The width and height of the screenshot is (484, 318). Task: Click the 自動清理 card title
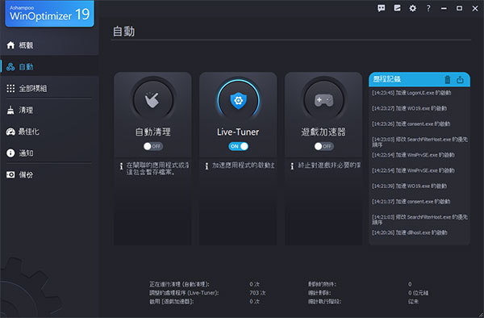tap(153, 132)
